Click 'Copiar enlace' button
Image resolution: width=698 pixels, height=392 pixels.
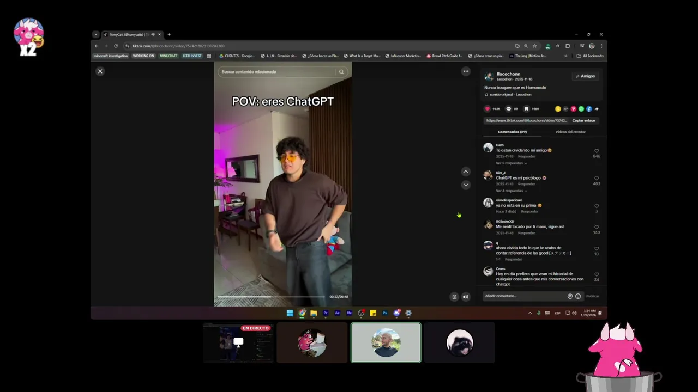[583, 120]
